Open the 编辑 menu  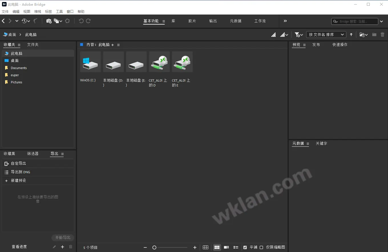tap(16, 11)
